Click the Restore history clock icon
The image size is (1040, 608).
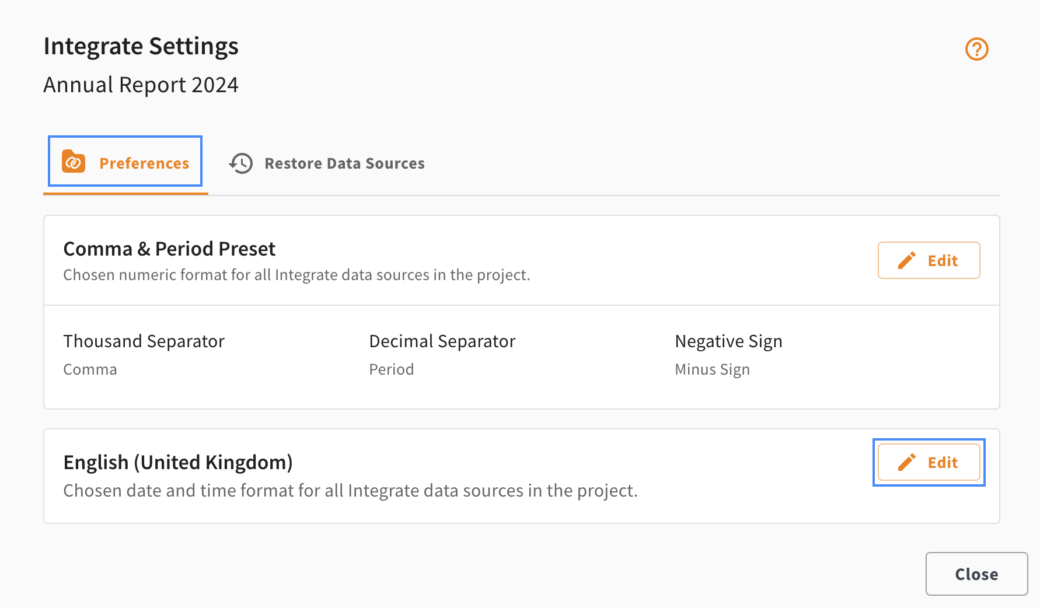click(240, 163)
